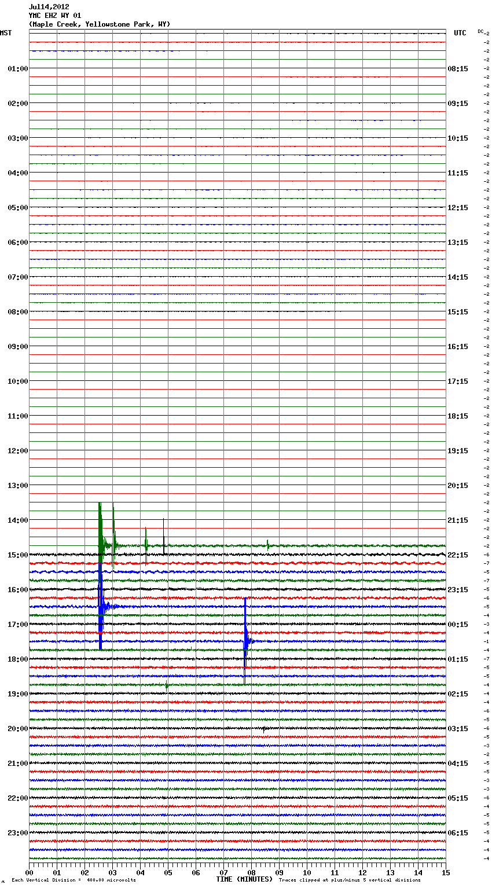Viewport: 492px width, 888px height.
Task: Click minute 10 on the bottom axis
Action: click(x=307, y=872)
